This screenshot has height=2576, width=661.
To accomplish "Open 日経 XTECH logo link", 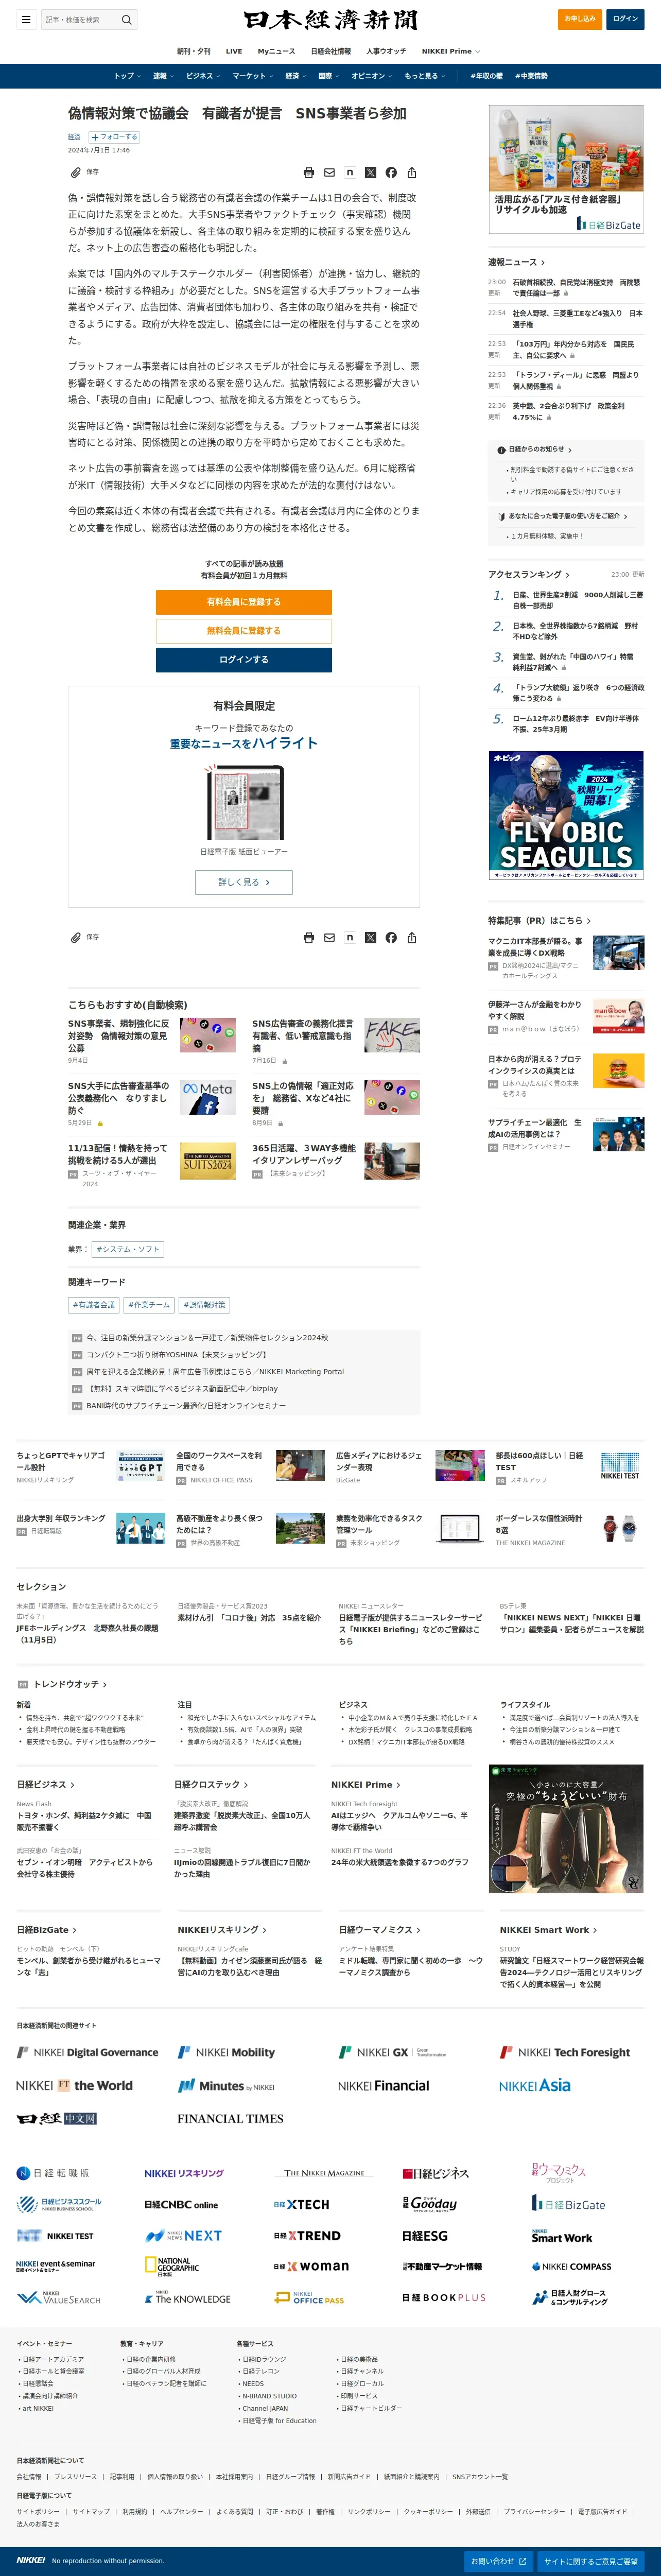I will 301,2204.
